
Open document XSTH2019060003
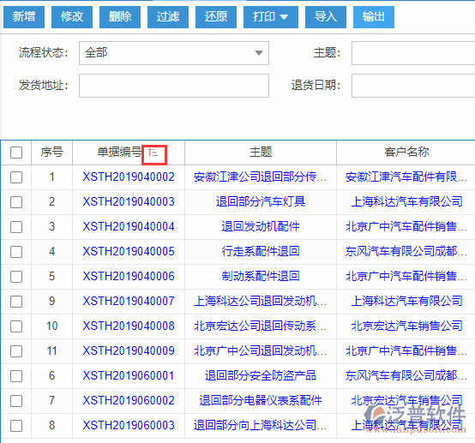click(x=129, y=426)
